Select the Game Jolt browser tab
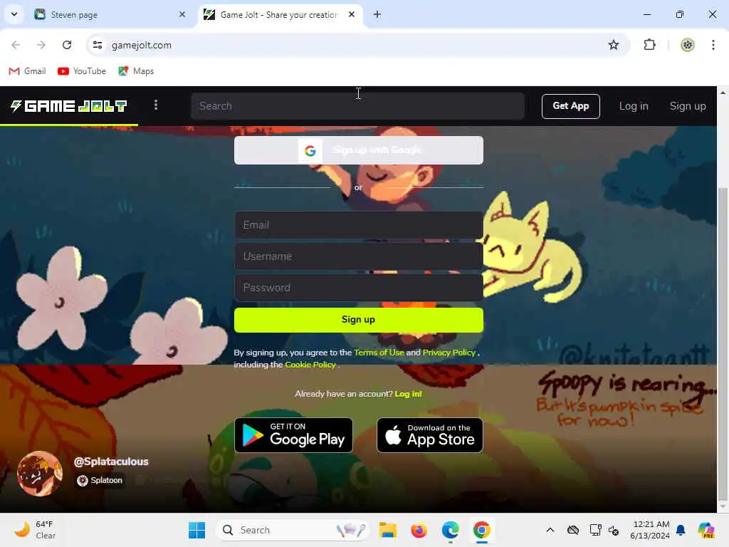729x547 pixels. 278,15
